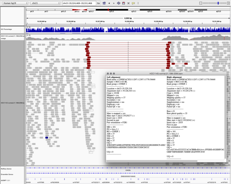Click the Resize tracks to fit window icon
The image size is (231, 184).
pyautogui.click(x=128, y=3)
